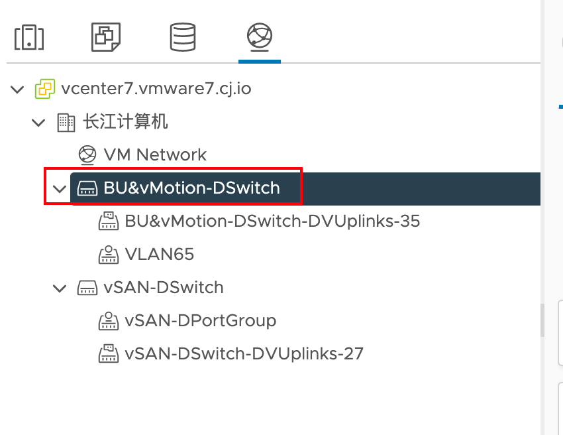The height and width of the screenshot is (435, 563).
Task: Click the VM Network globe icon
Action: tap(87, 155)
